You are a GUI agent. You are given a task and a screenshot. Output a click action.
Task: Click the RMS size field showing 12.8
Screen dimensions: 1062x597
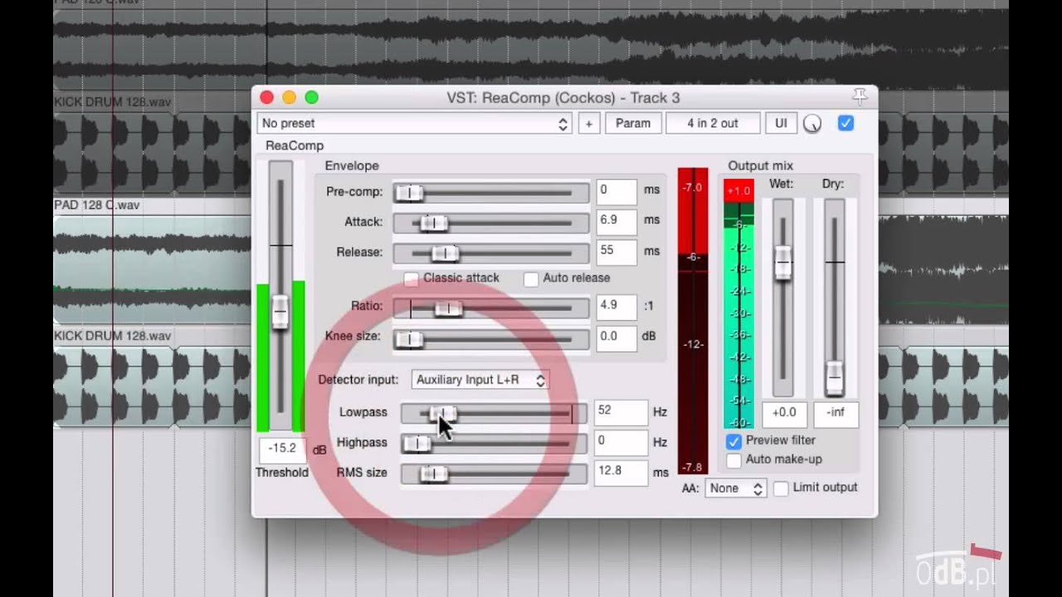pos(621,473)
